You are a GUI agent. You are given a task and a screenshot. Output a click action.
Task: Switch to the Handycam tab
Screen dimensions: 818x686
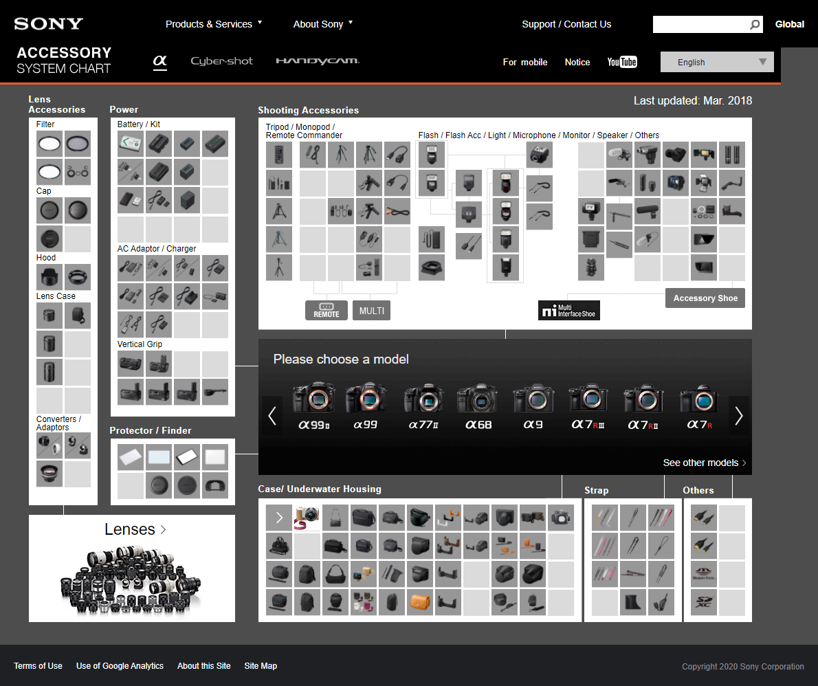pos(318,61)
